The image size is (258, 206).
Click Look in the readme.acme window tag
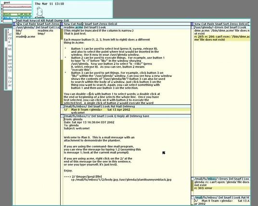click(x=103, y=27)
